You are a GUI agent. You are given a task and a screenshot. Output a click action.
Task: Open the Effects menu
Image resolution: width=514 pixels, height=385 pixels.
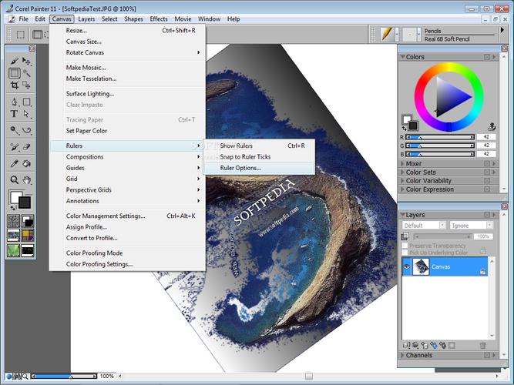point(159,19)
